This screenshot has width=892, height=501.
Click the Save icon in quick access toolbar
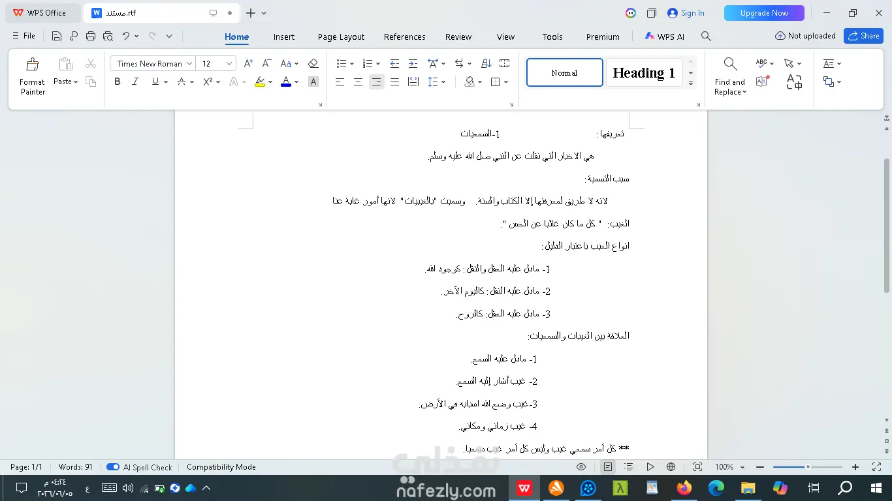pyautogui.click(x=57, y=37)
